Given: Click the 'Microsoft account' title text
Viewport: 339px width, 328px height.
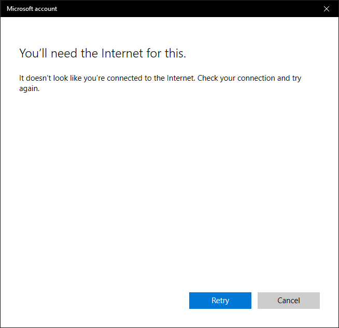Looking at the screenshot, I should (32, 9).
